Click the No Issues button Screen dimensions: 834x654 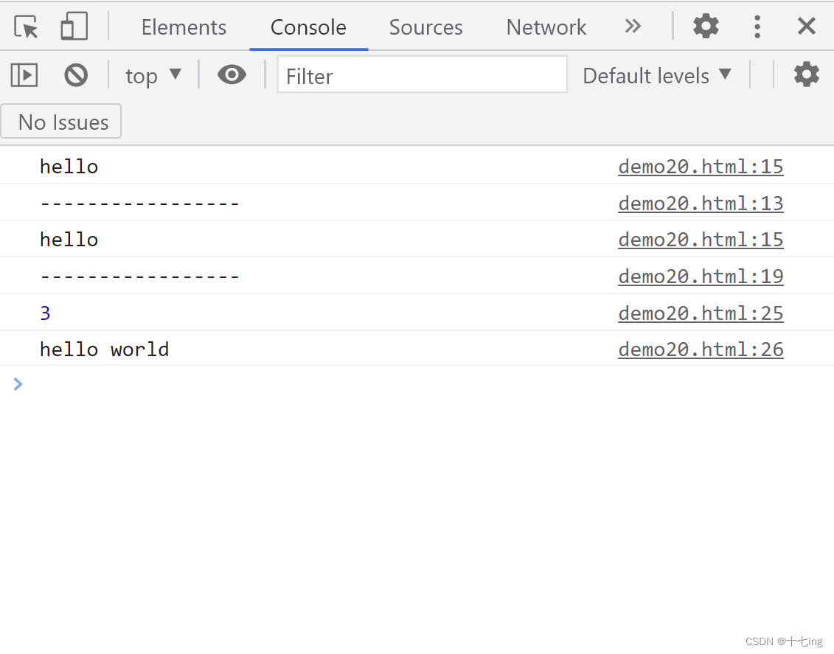pos(62,122)
